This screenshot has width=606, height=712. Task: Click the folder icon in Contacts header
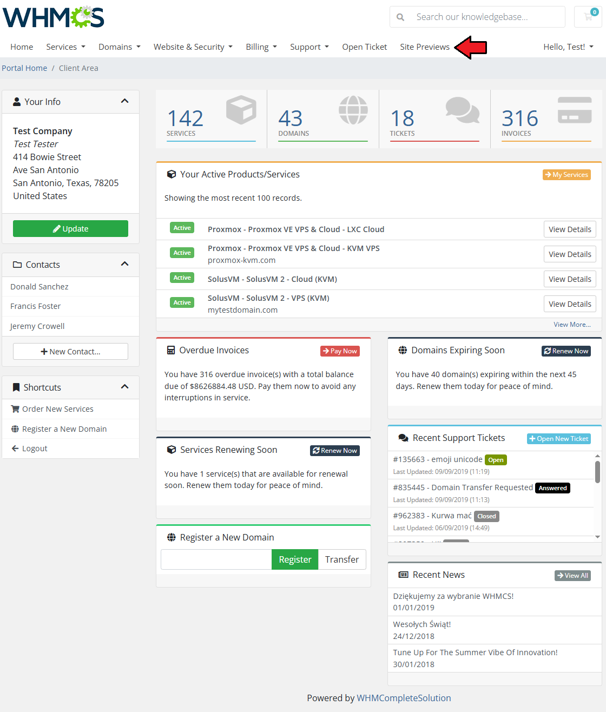(17, 265)
